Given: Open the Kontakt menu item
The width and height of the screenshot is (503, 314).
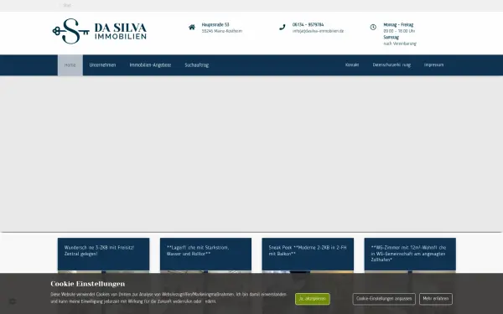Looking at the screenshot, I should coord(352,64).
